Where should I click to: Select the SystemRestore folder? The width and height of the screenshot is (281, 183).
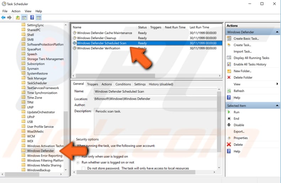(x=37, y=74)
